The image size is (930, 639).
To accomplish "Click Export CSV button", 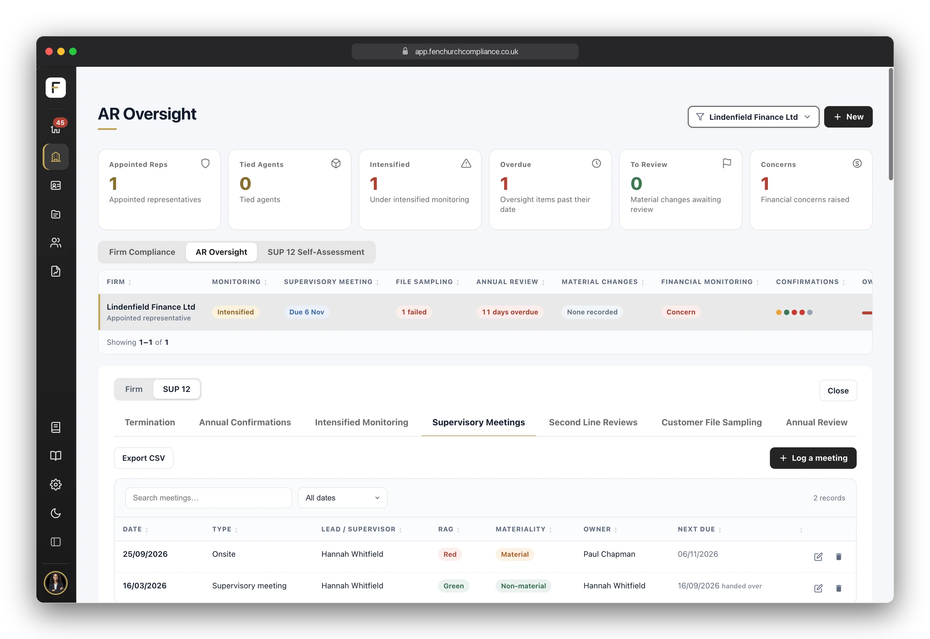I will click(143, 458).
